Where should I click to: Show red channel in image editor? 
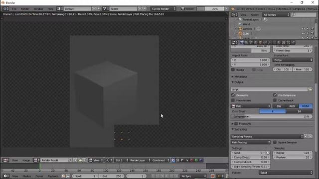click(x=191, y=160)
